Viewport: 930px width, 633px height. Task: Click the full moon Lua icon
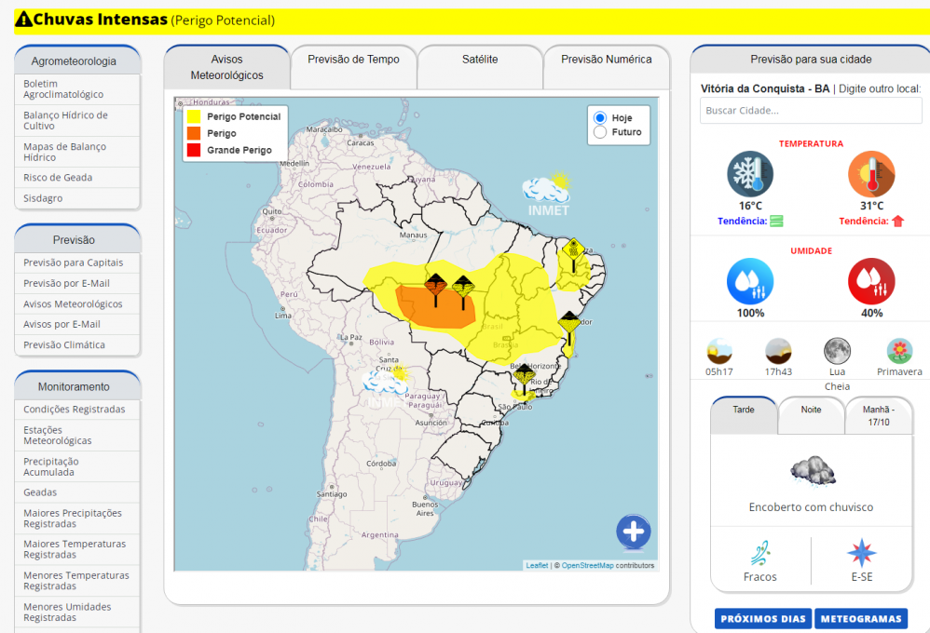tap(837, 351)
